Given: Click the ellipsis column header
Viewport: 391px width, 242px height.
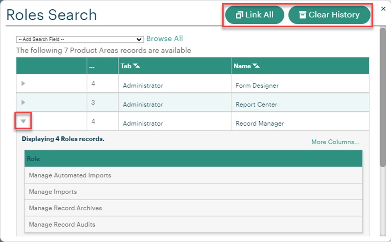Looking at the screenshot, I should 102,66.
